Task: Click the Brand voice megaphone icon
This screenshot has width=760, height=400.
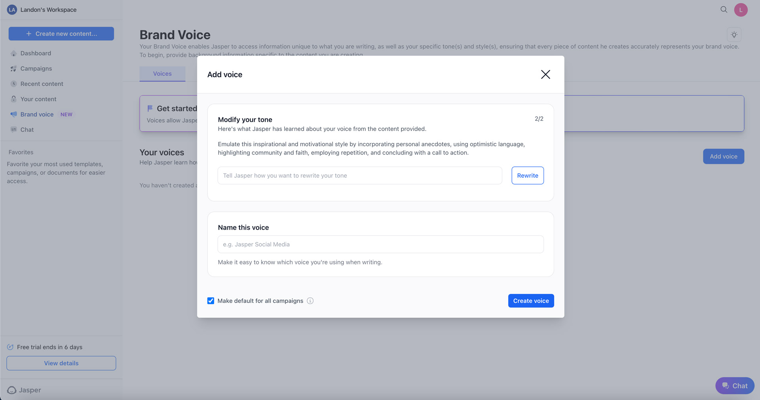Action: pos(13,114)
